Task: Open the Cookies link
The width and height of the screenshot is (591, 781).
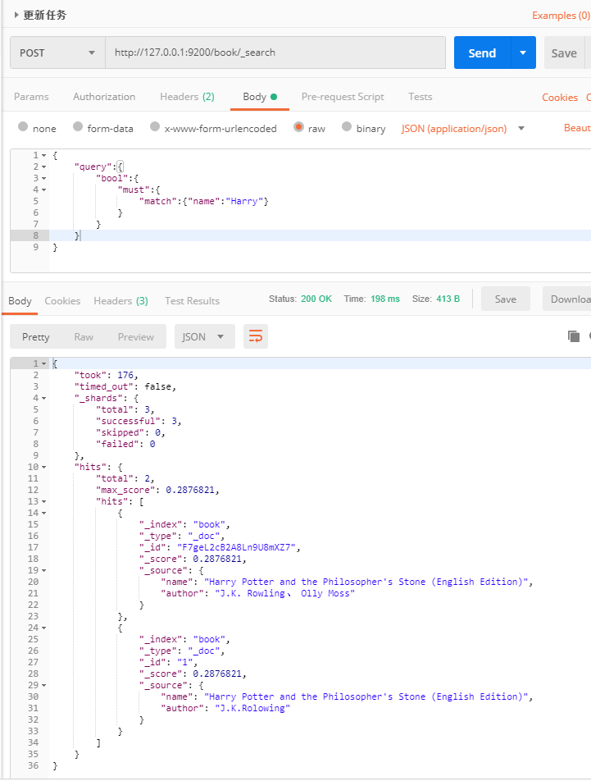Action: click(x=560, y=97)
